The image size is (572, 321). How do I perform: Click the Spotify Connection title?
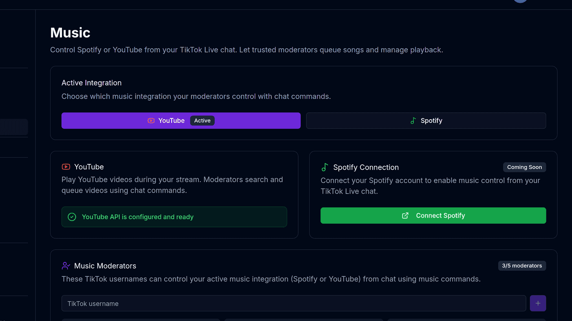366,167
